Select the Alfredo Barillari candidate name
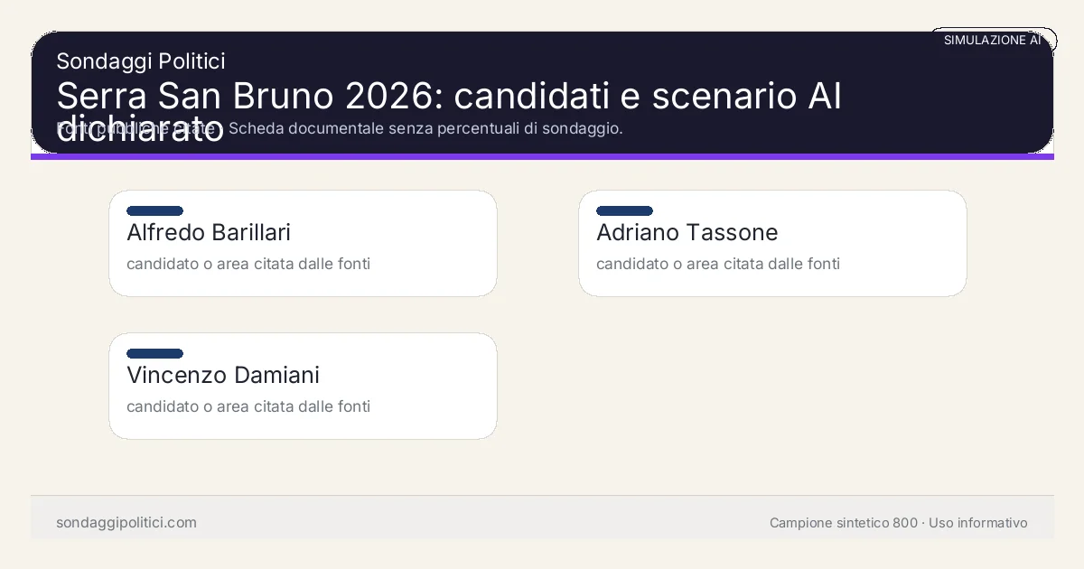Image resolution: width=1084 pixels, height=569 pixels. [x=209, y=232]
